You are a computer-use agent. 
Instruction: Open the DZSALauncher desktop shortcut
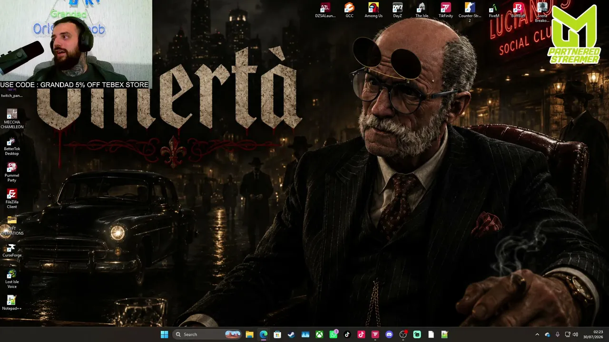click(325, 10)
